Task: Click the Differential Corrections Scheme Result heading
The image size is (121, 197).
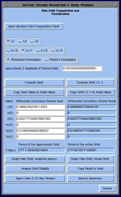Action: point(92,101)
